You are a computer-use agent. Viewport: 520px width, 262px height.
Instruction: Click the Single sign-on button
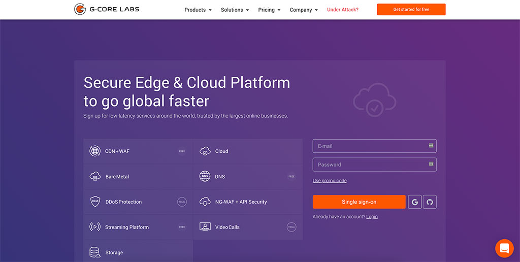(359, 202)
